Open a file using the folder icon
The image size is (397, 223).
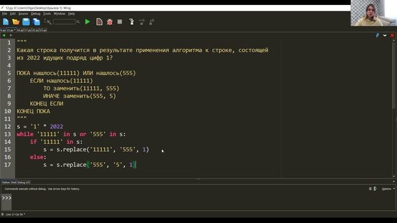pyautogui.click(x=16, y=22)
